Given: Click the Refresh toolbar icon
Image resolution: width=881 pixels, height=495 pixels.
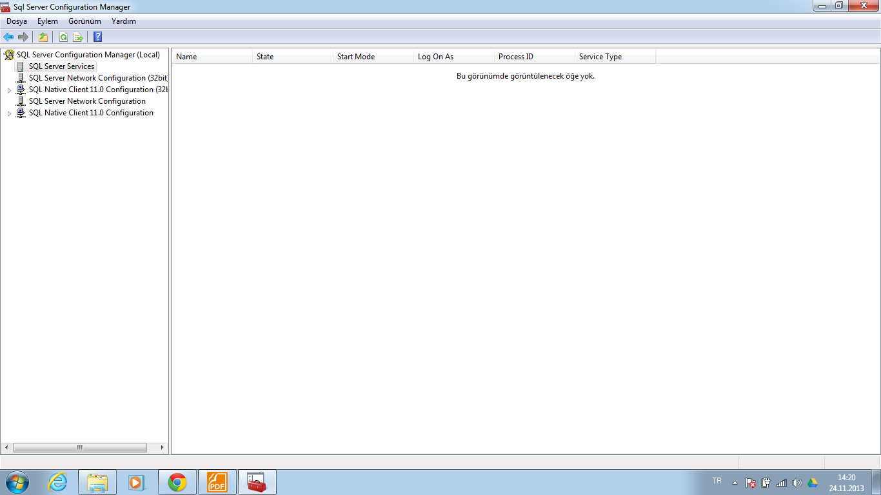Looking at the screenshot, I should point(63,37).
